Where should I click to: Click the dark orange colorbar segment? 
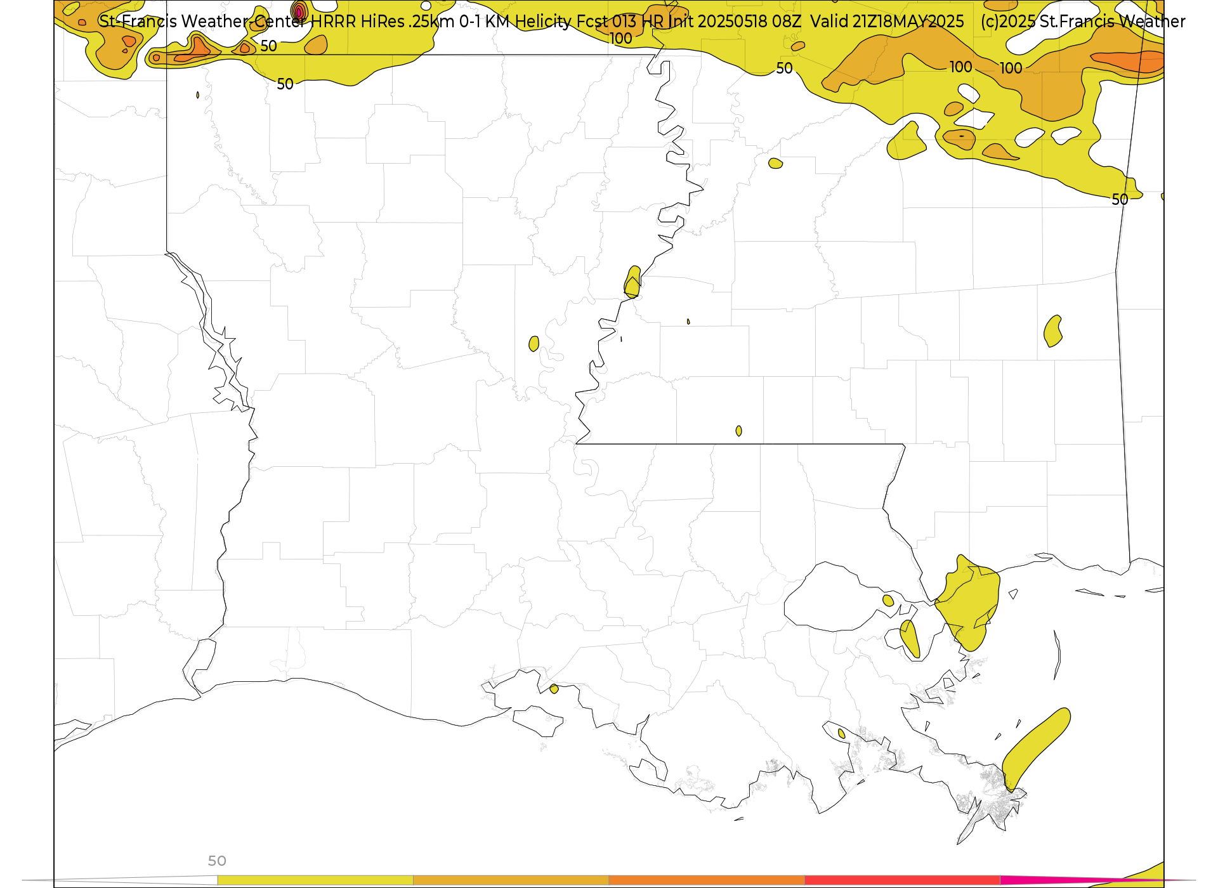point(707,880)
